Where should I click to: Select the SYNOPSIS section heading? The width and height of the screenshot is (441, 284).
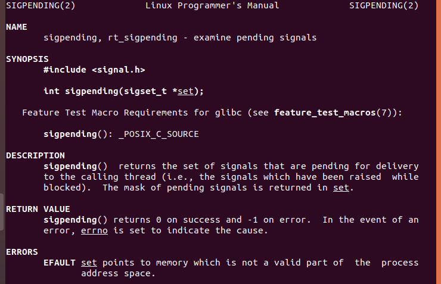point(27,59)
